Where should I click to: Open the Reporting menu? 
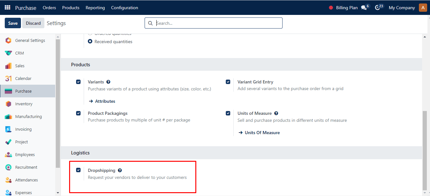tap(95, 8)
